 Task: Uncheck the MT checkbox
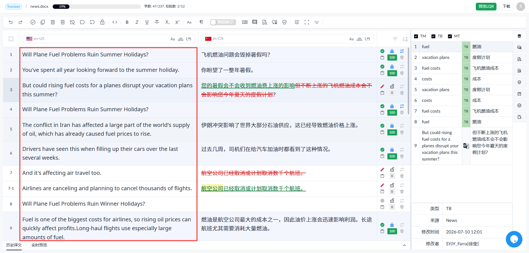pyautogui.click(x=450, y=36)
